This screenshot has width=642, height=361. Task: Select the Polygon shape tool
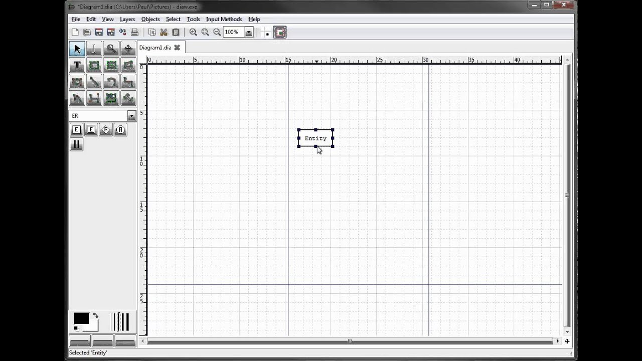pos(128,65)
